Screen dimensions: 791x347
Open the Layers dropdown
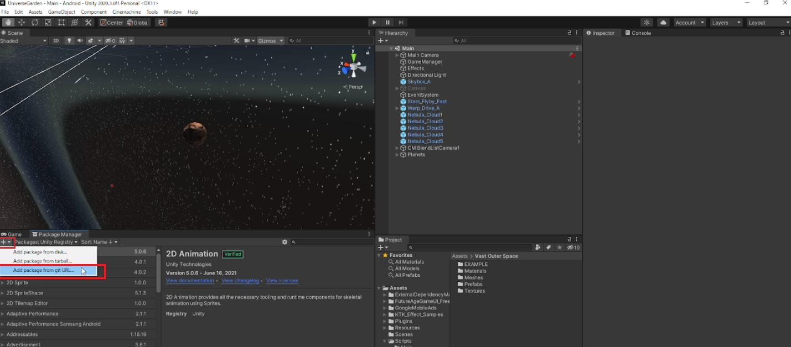coord(726,23)
